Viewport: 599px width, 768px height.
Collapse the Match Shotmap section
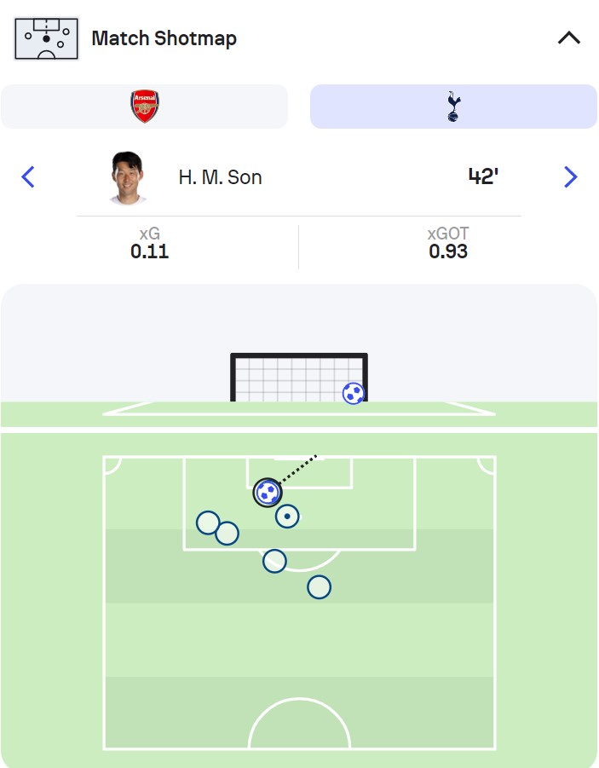click(x=568, y=38)
